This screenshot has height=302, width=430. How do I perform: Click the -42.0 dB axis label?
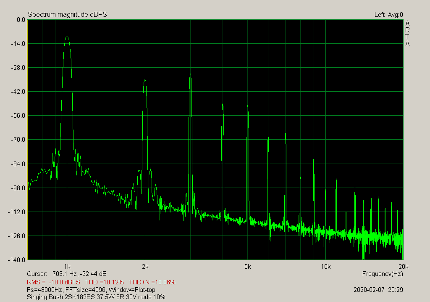click(18, 92)
